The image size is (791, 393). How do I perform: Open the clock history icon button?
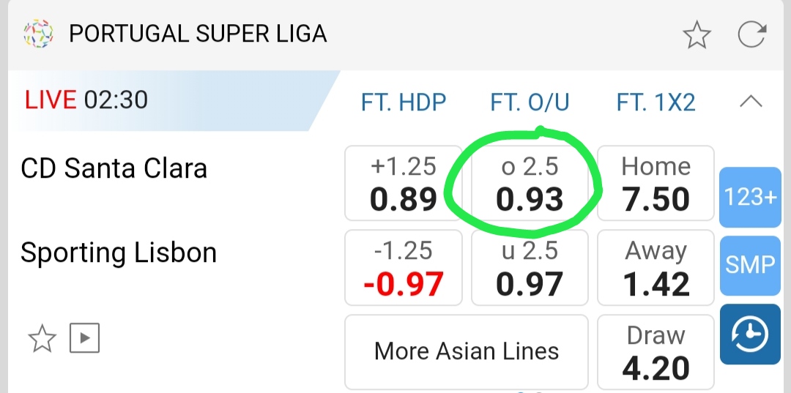pyautogui.click(x=750, y=335)
